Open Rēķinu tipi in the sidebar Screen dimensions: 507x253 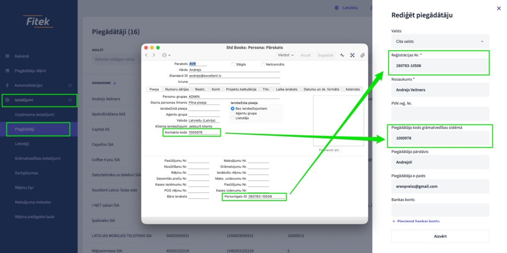click(24, 187)
